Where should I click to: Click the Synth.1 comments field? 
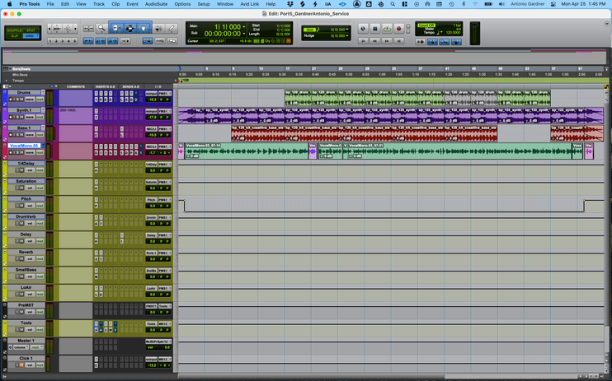tap(75, 116)
